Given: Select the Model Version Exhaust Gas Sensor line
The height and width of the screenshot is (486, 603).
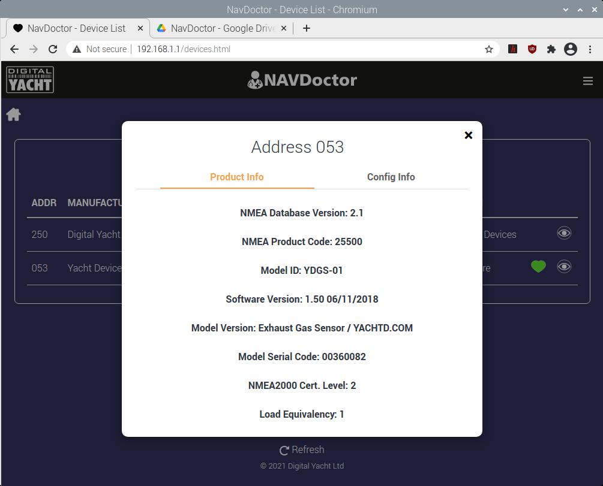Looking at the screenshot, I should coord(302,328).
